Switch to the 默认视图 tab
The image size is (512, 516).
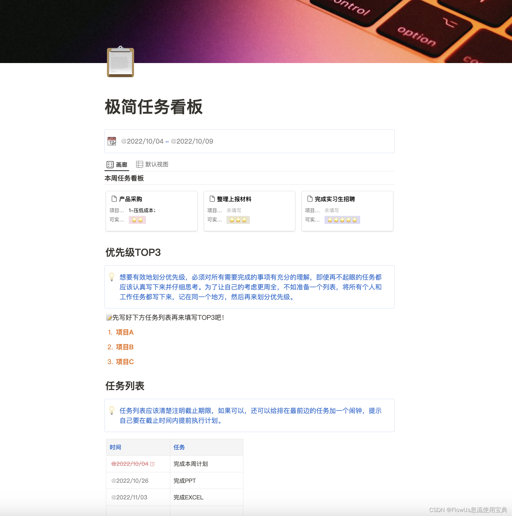pyautogui.click(x=152, y=165)
